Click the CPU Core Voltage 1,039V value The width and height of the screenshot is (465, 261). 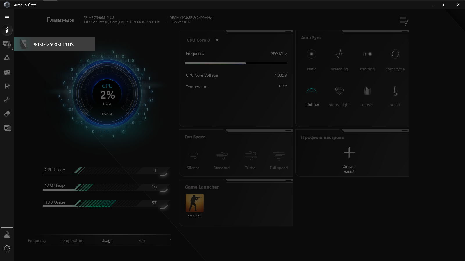281,75
